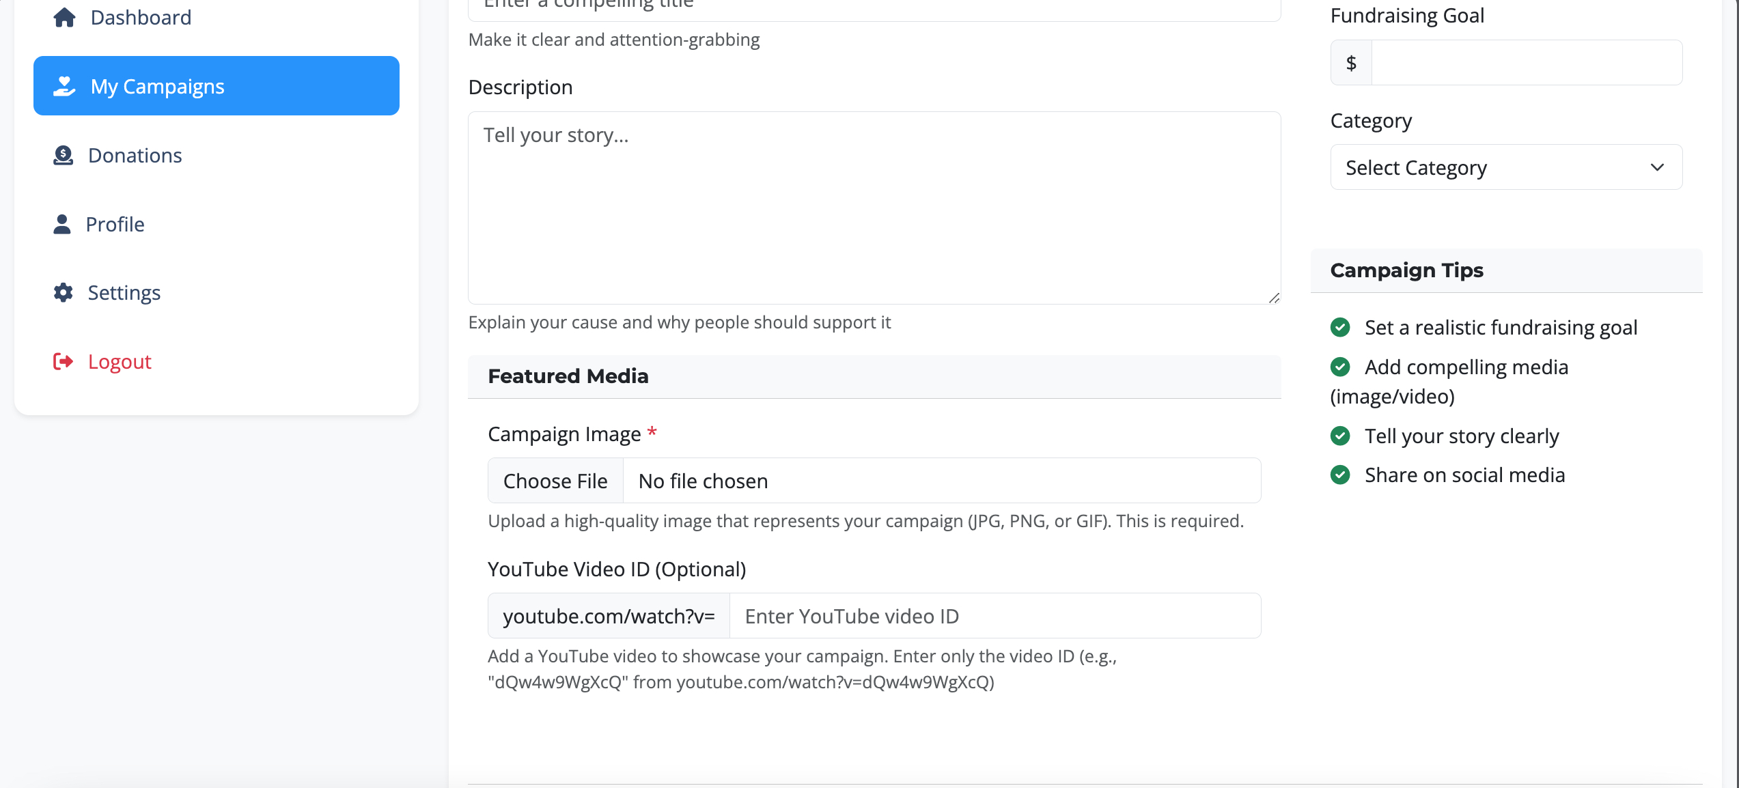The height and width of the screenshot is (788, 1739).
Task: Click the My Campaigns hand-heart icon
Action: tap(64, 86)
